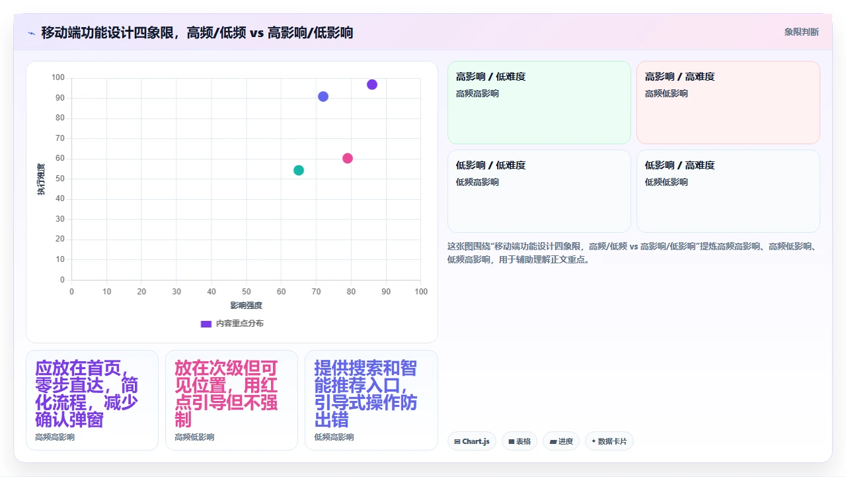Click the page title 移动端功能设计四象限

tap(197, 32)
